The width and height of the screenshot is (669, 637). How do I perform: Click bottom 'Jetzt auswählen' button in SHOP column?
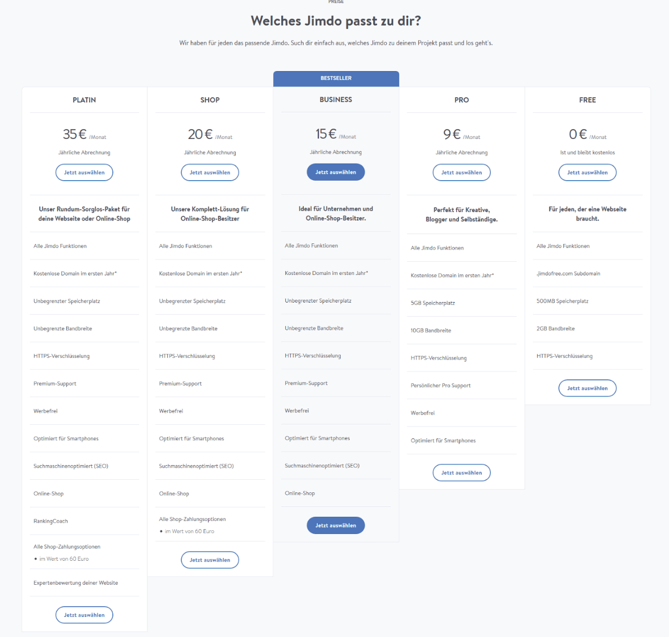tap(210, 560)
